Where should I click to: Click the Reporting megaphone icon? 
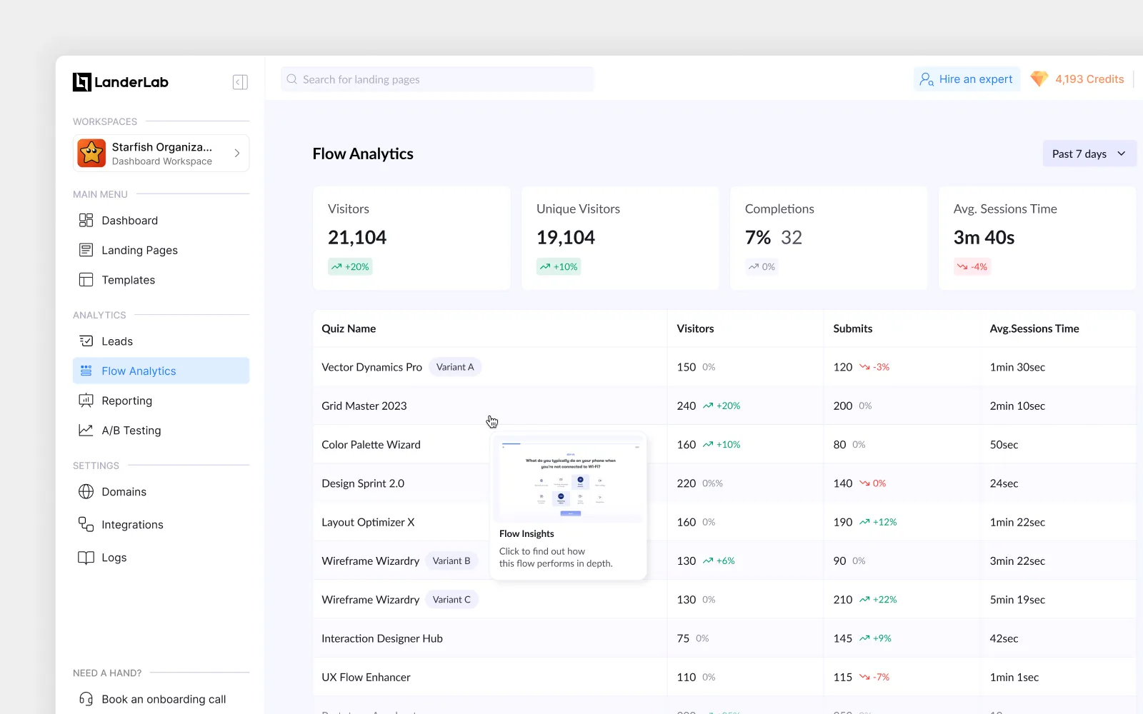click(86, 401)
